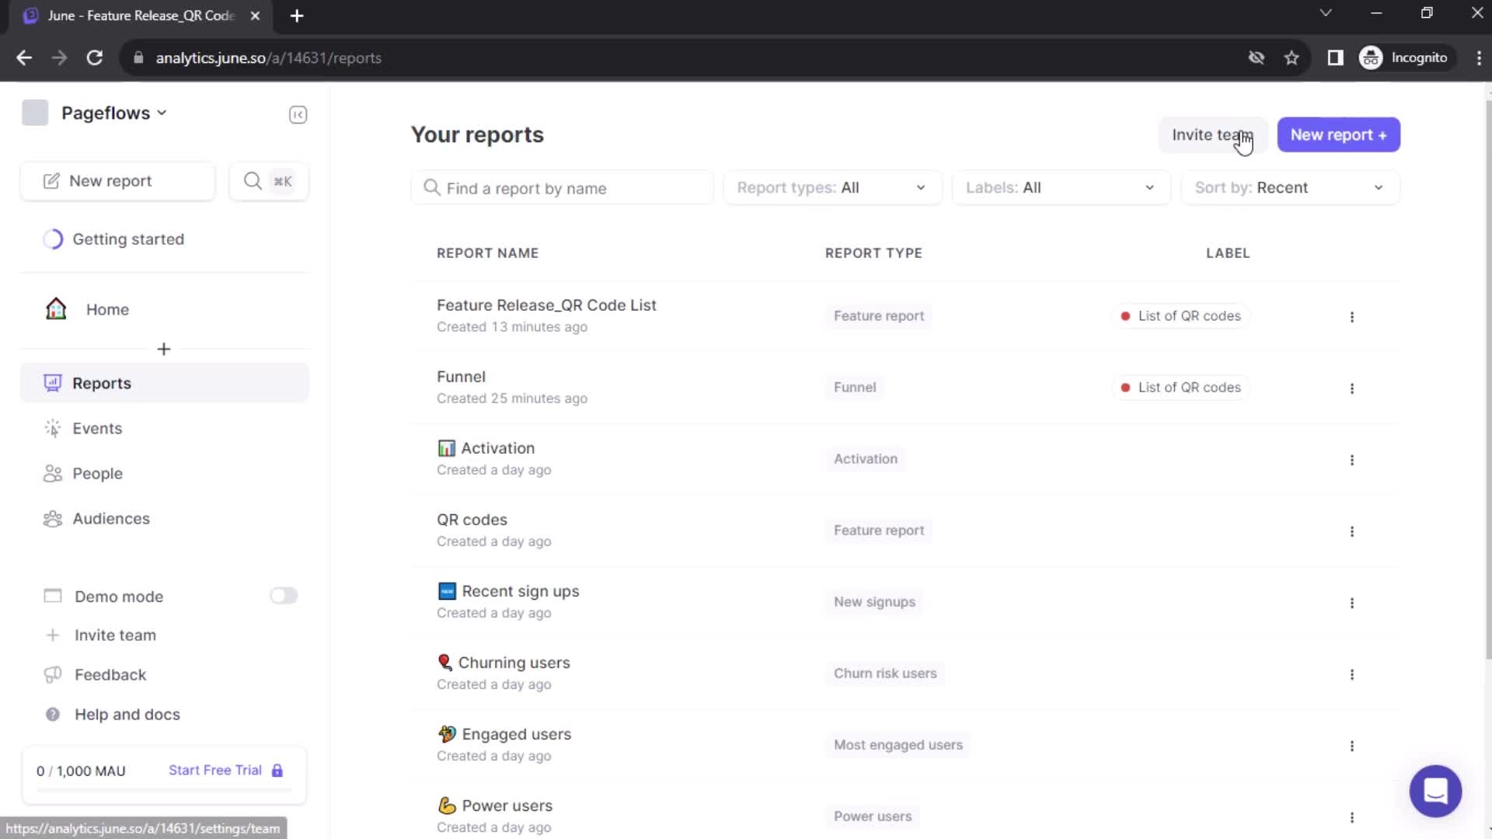Click List of QR codes label on Funnel row
The width and height of the screenshot is (1492, 839).
tap(1180, 388)
